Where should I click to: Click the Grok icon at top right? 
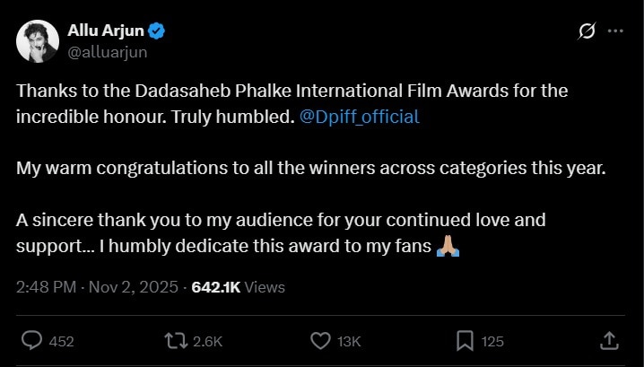(587, 31)
